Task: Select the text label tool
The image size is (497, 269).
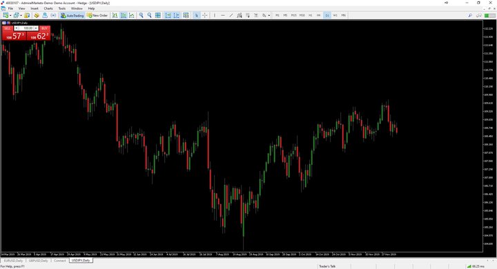Action: tap(256, 15)
